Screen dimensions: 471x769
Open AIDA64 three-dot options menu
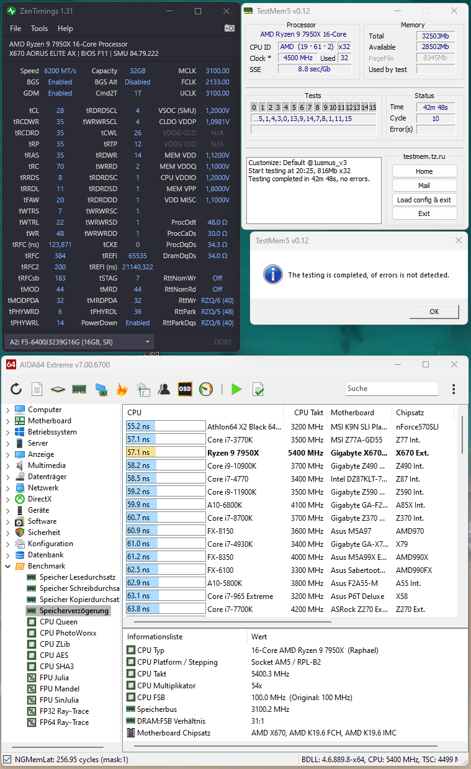(x=454, y=389)
